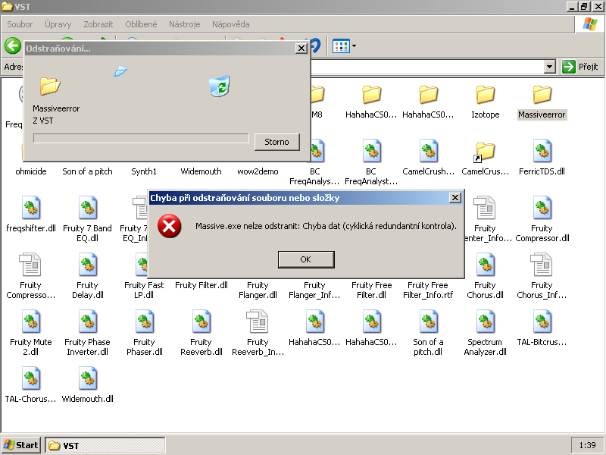Confirm the error dialog with OK
606x455 pixels.
pos(306,259)
